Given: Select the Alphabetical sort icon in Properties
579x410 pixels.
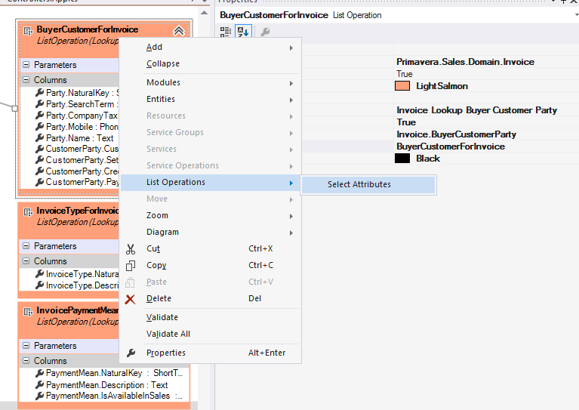Looking at the screenshot, I should coord(243,32).
